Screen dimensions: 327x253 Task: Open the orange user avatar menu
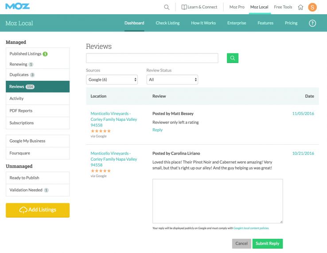pyautogui.click(x=312, y=7)
